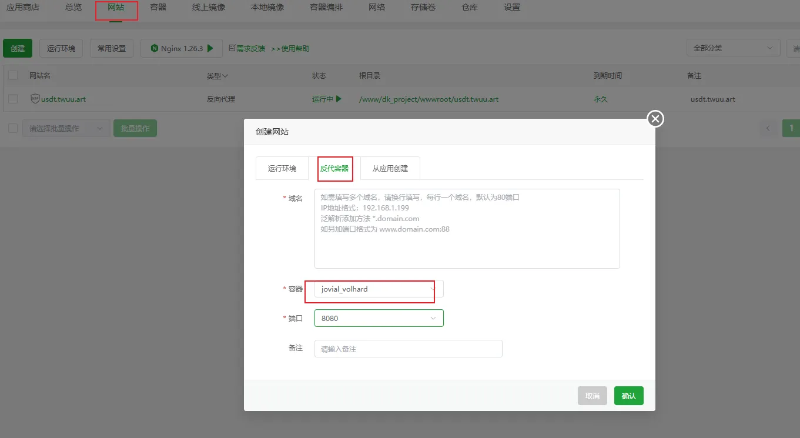Click the green Nginx logo icon
Viewport: 800px width, 438px height.
coord(154,48)
